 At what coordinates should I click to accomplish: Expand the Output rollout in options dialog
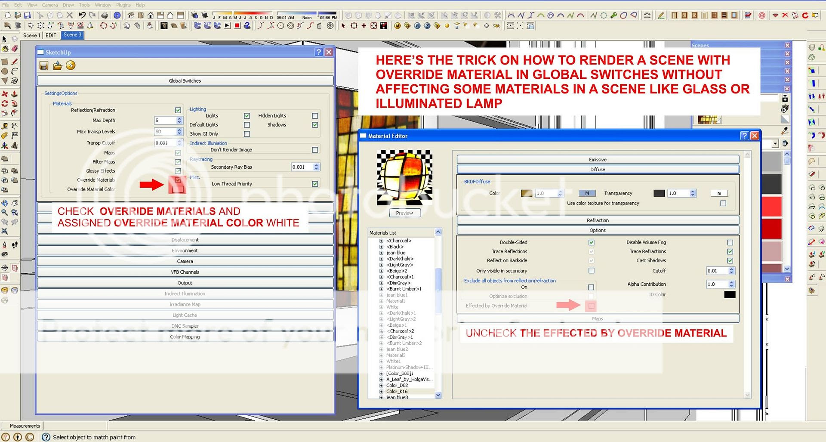(185, 283)
